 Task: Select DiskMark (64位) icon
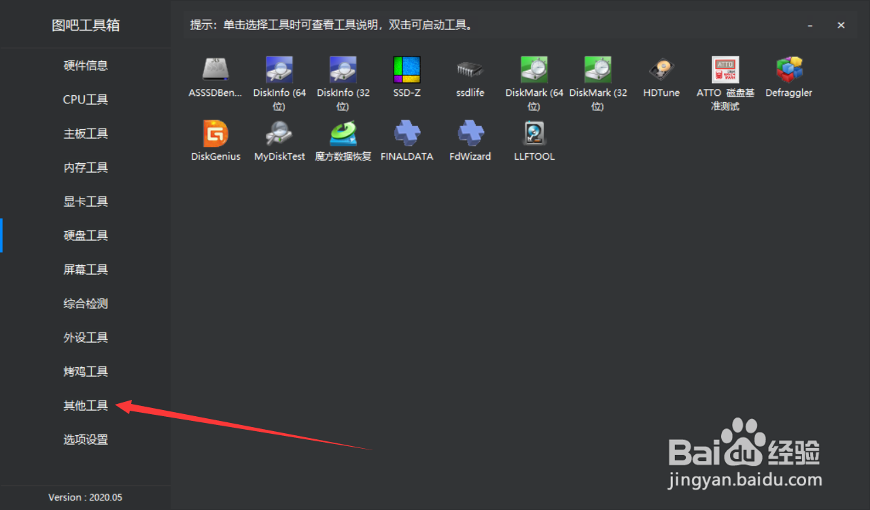click(534, 70)
